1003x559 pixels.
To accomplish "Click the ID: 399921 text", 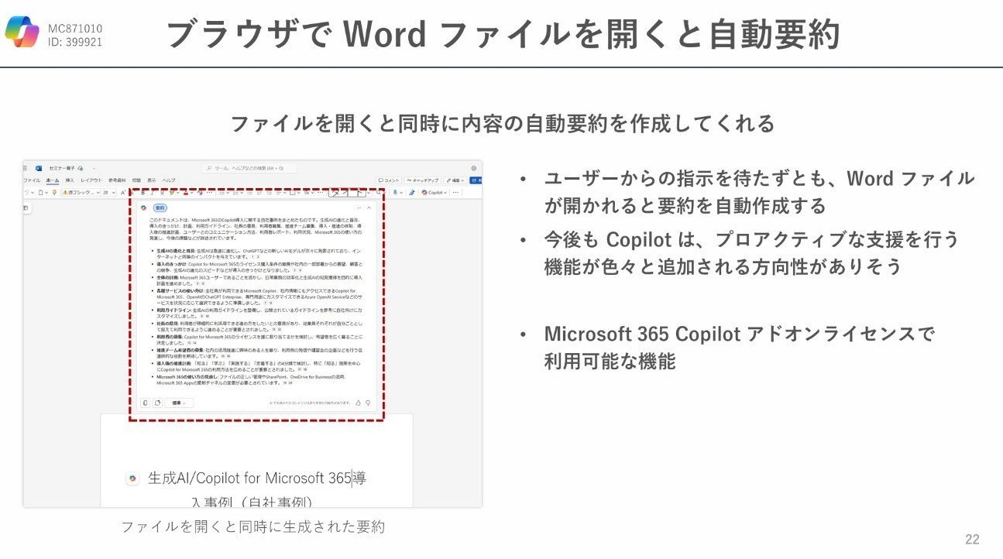I will [75, 43].
